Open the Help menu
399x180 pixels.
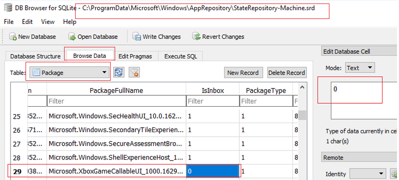[70, 22]
